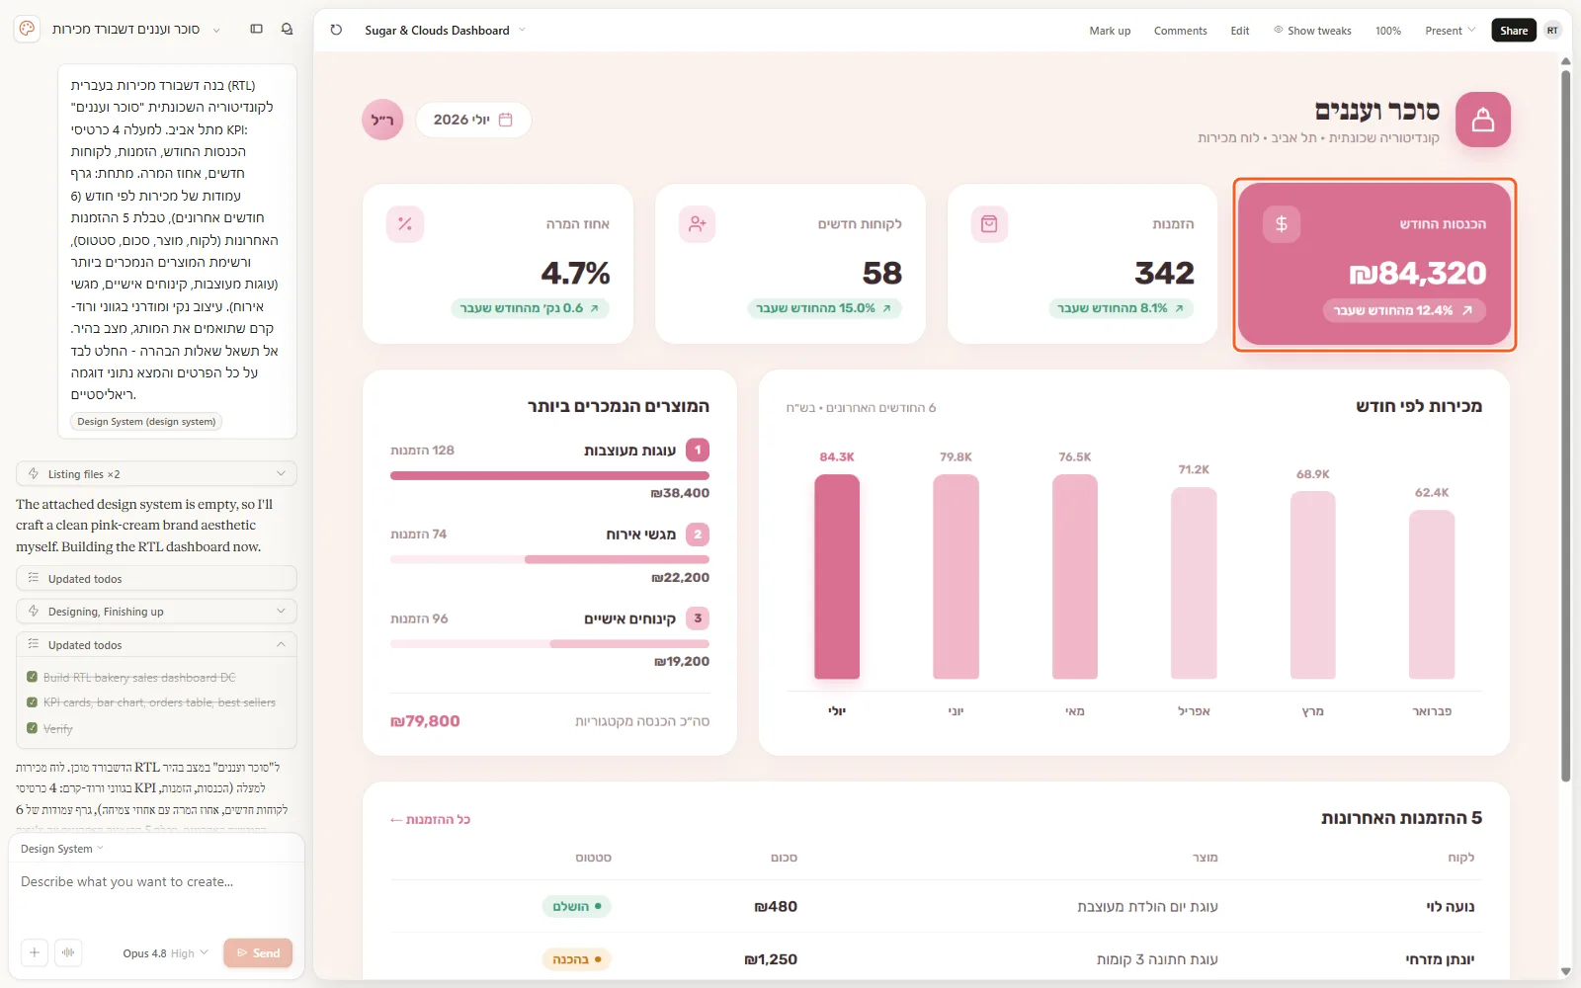1581x988 pixels.
Task: Click the plus attachment icon in chat box
Action: pos(35,952)
